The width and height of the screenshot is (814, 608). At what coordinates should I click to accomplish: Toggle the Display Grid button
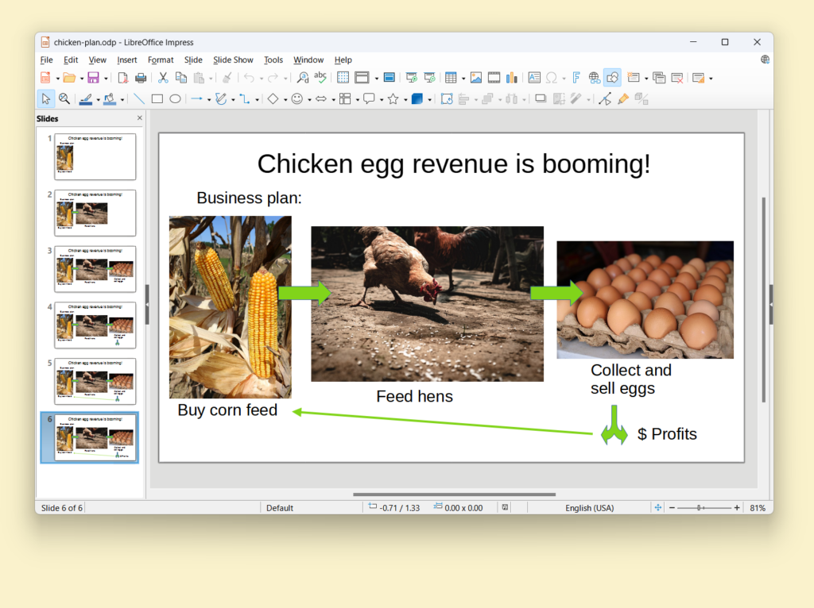(x=343, y=78)
